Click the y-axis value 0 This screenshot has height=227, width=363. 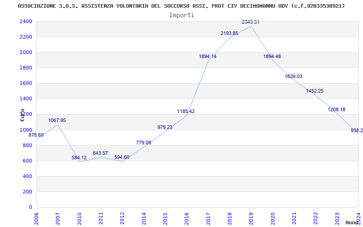[30, 207]
